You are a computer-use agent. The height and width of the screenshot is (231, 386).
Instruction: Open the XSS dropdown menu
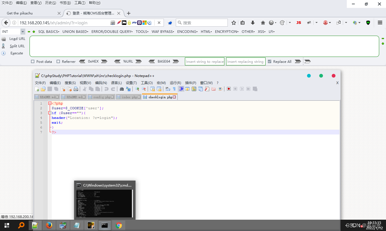pos(262,32)
